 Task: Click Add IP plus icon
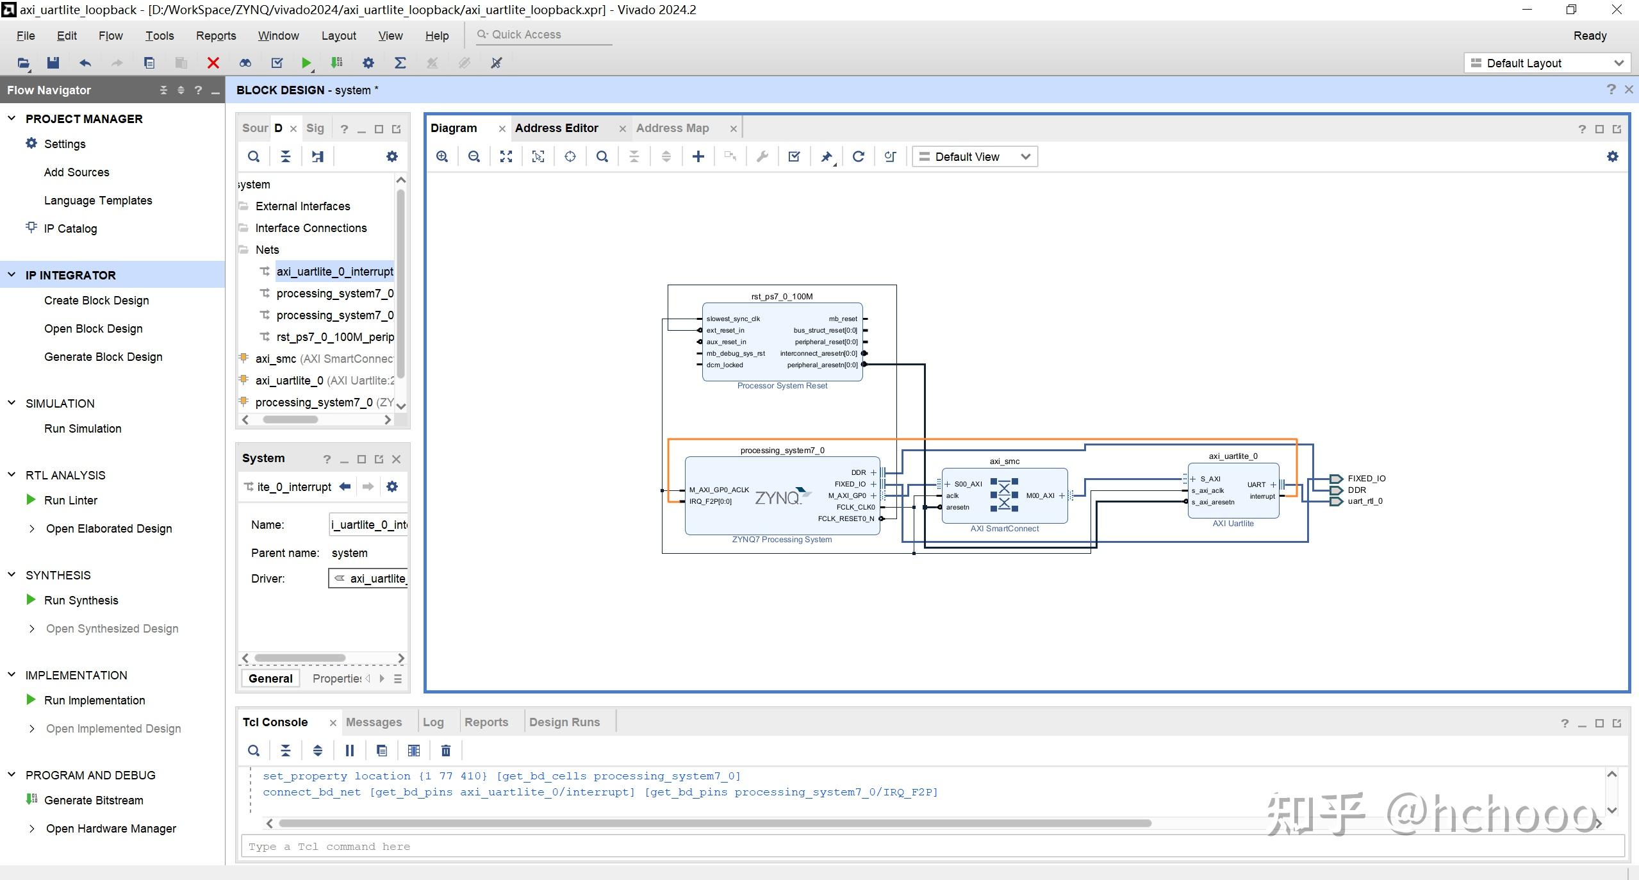pyautogui.click(x=698, y=156)
